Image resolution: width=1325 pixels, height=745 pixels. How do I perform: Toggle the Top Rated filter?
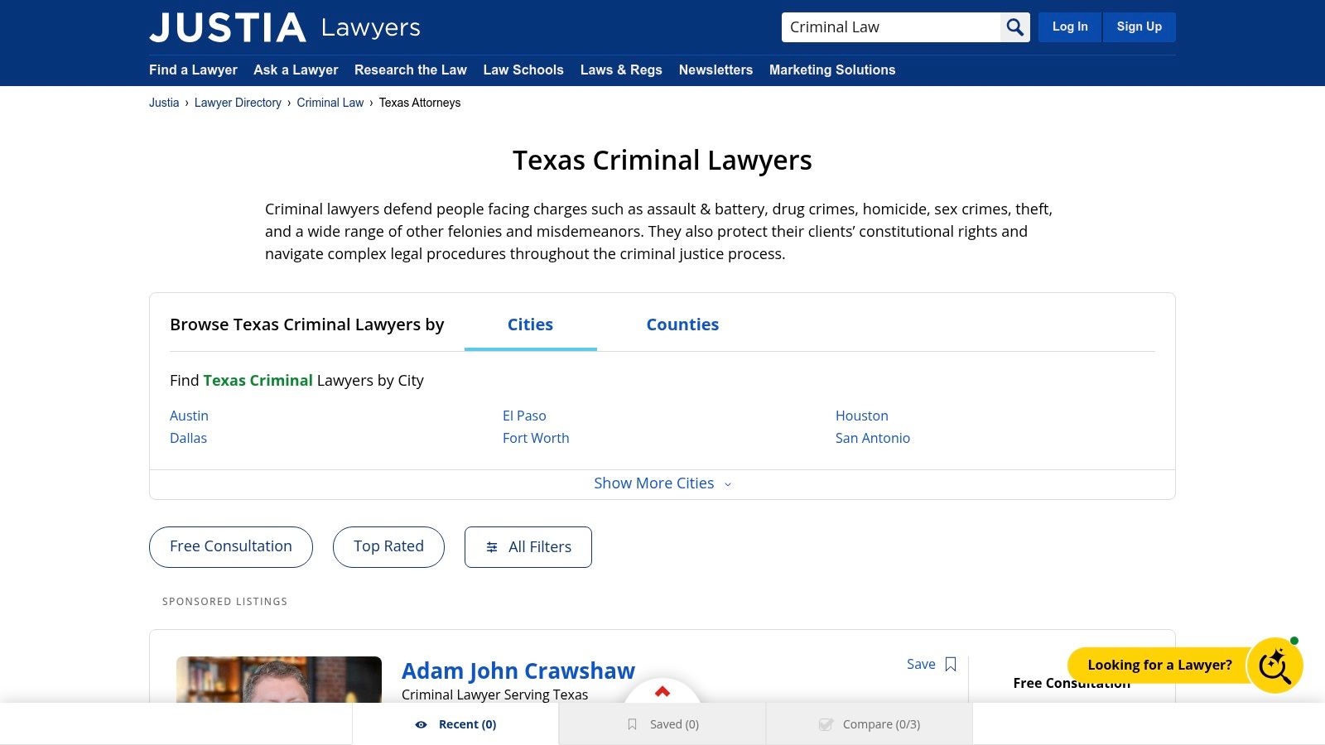click(x=388, y=546)
